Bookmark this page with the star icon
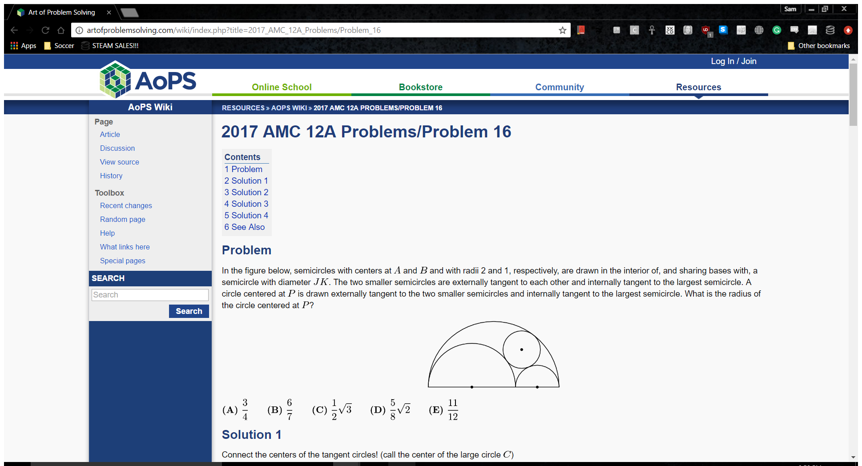Image resolution: width=862 pixels, height=466 pixels. click(x=563, y=30)
